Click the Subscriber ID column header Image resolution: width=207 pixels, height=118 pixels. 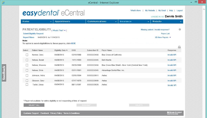(93, 50)
